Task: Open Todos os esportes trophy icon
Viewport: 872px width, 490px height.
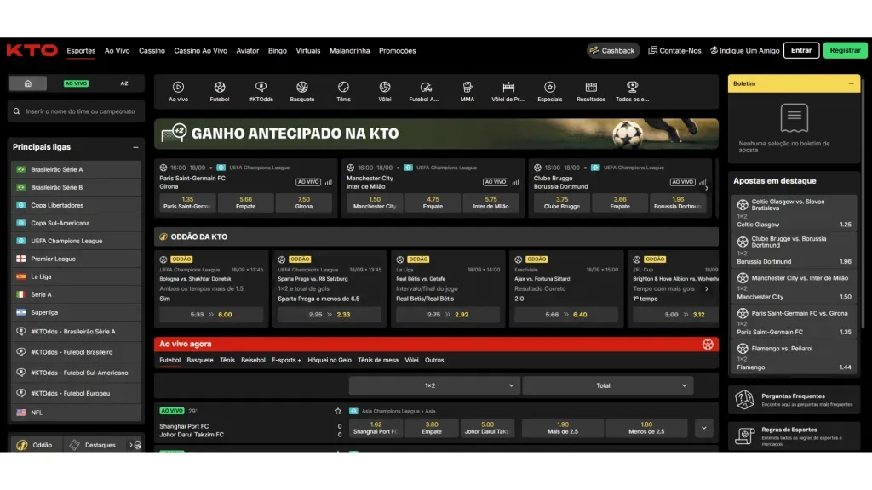Action: point(632,87)
